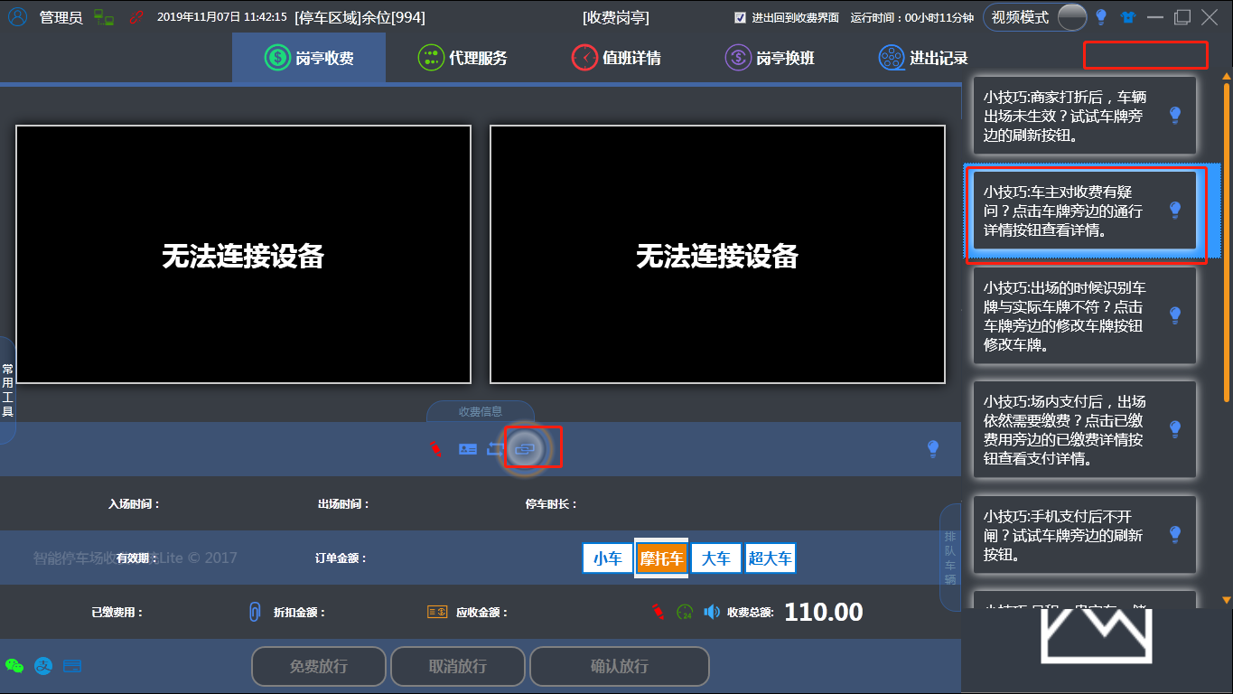Expand the 排队车辆 side panel
Screen dimensions: 1233x694
coord(950,557)
